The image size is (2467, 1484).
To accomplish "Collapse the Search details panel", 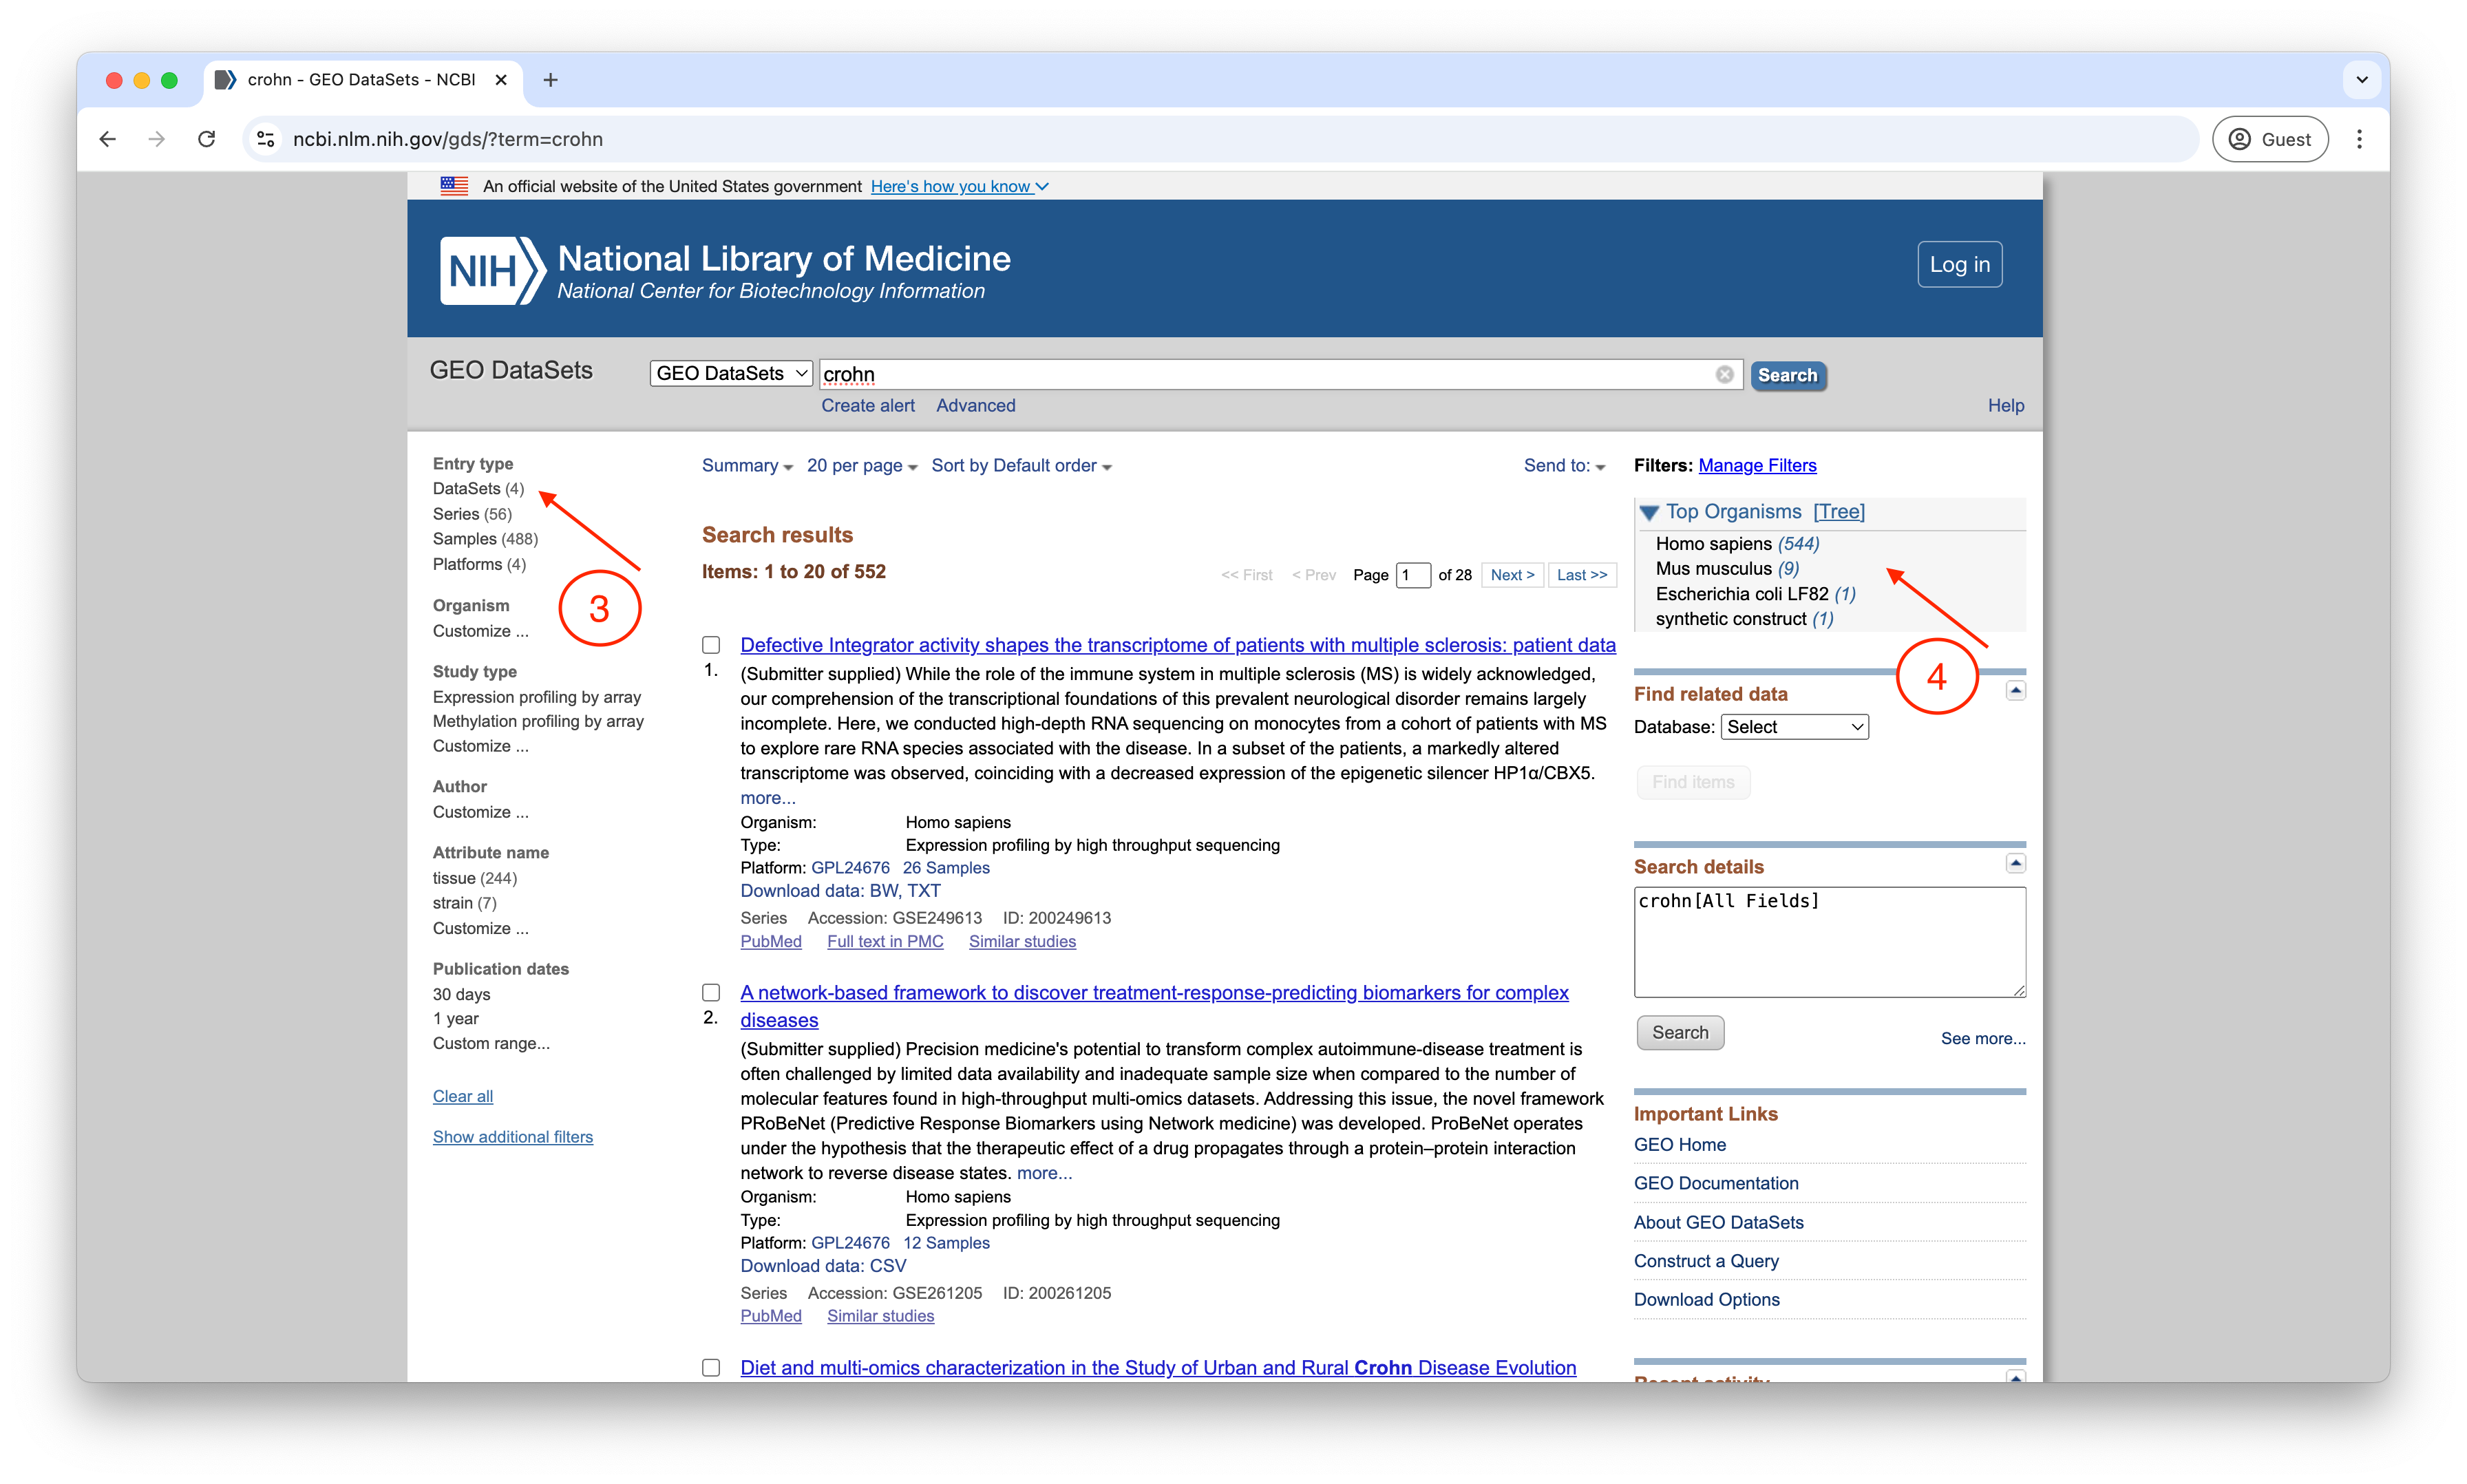I will point(2016,863).
